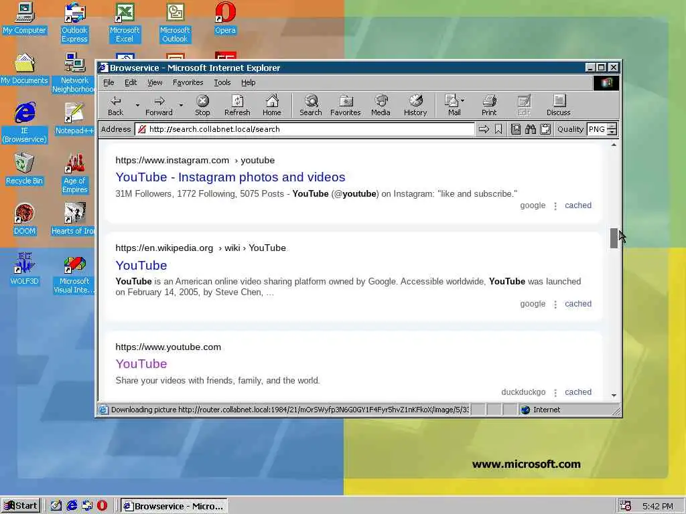Click cached link on the youtube.com result
This screenshot has height=514, width=686.
coord(578,392)
